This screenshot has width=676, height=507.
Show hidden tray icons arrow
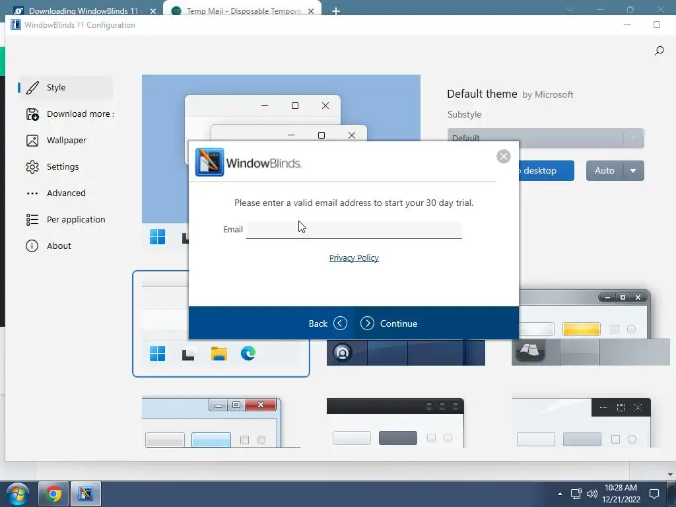click(560, 494)
